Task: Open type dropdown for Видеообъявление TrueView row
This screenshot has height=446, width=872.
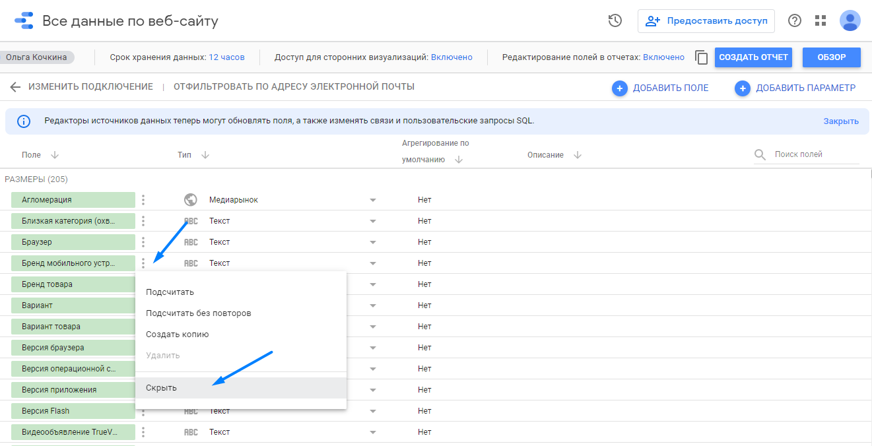Action: point(372,432)
